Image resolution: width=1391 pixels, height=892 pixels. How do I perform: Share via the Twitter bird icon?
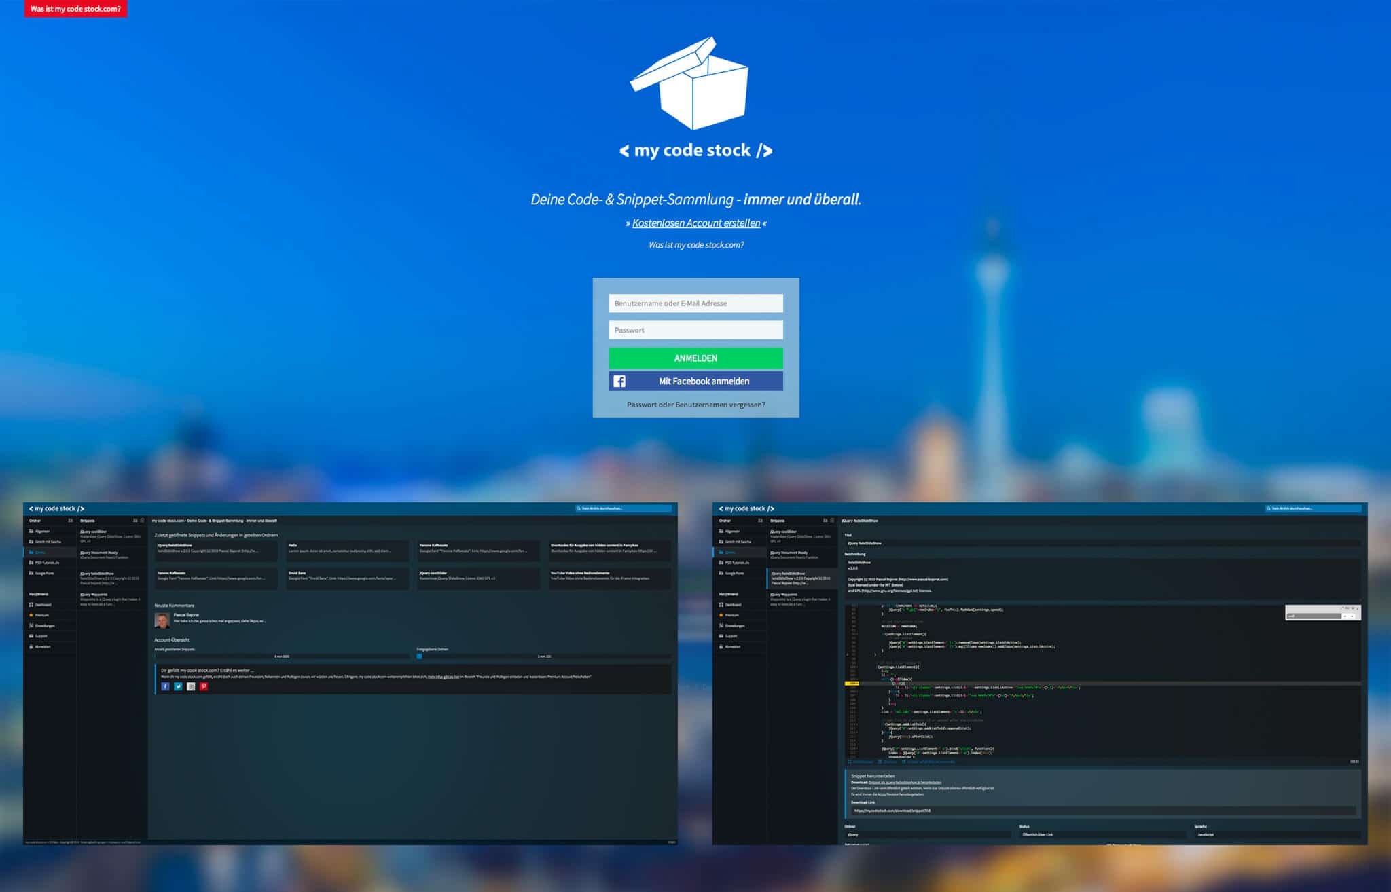179,686
